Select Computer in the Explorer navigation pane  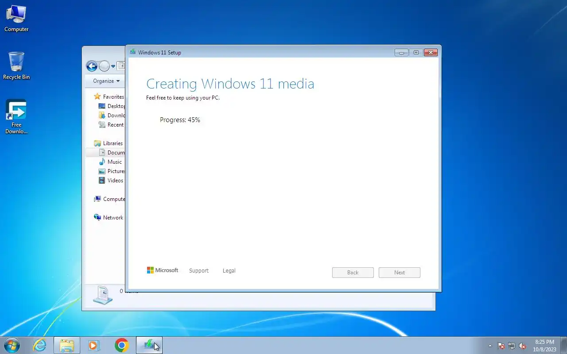coord(109,199)
